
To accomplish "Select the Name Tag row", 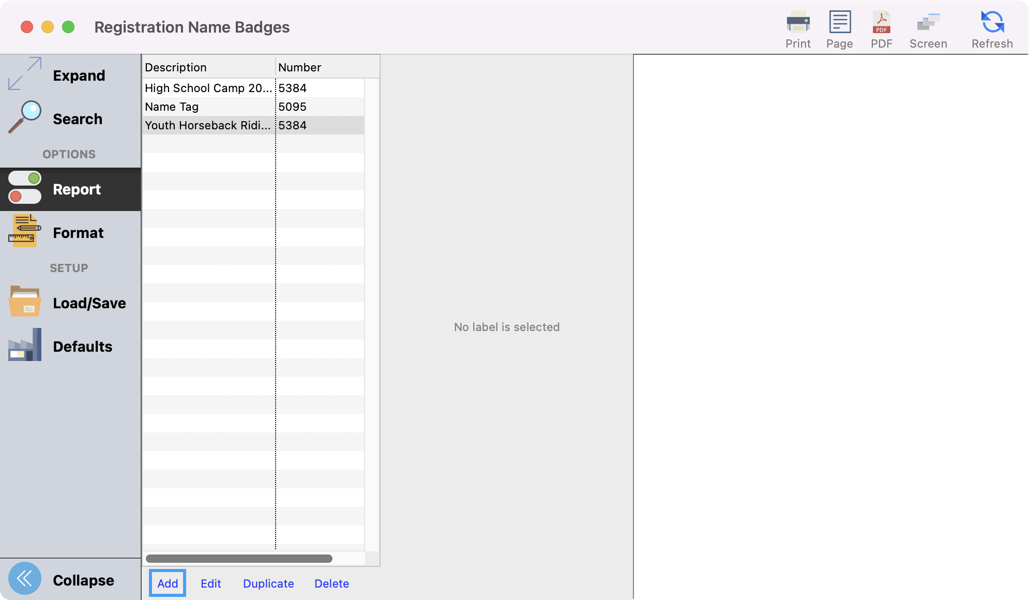I will (x=208, y=107).
